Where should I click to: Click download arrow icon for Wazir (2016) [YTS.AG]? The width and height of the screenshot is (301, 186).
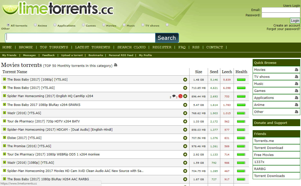click(x=4, y=113)
